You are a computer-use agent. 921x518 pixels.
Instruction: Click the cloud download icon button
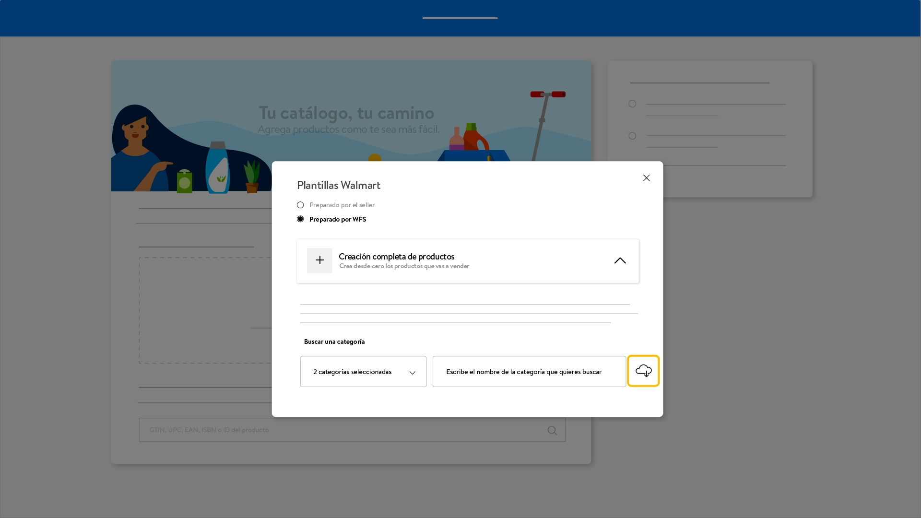643,371
